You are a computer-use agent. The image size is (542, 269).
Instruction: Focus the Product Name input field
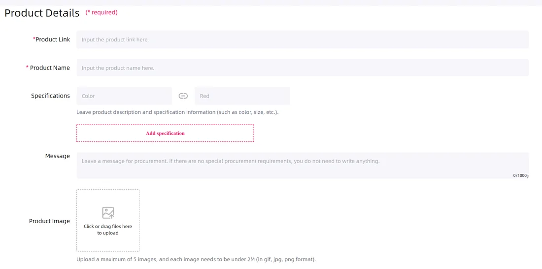[x=303, y=68]
